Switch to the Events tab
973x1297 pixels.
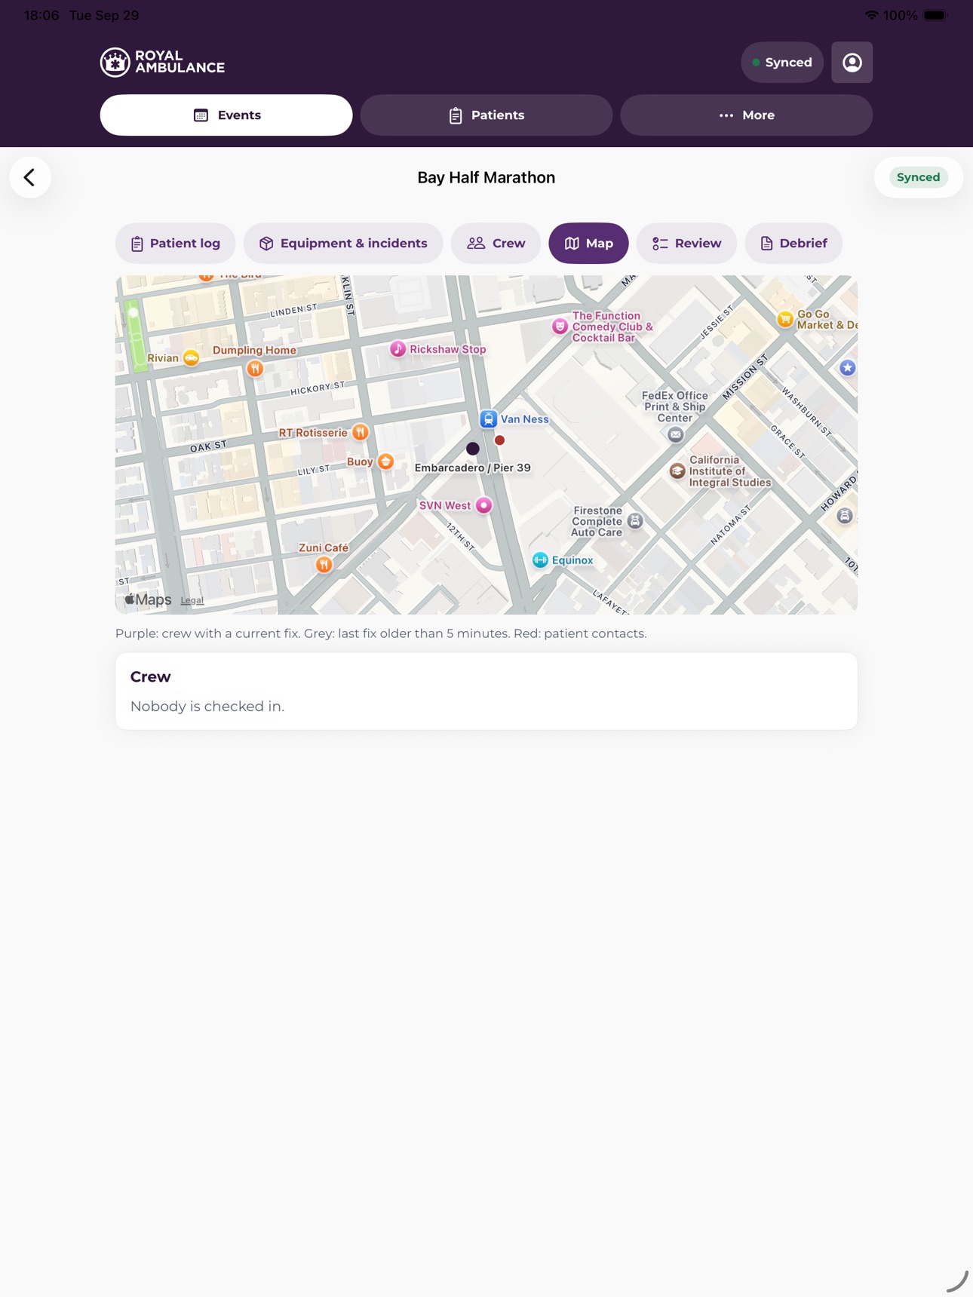[x=226, y=115]
